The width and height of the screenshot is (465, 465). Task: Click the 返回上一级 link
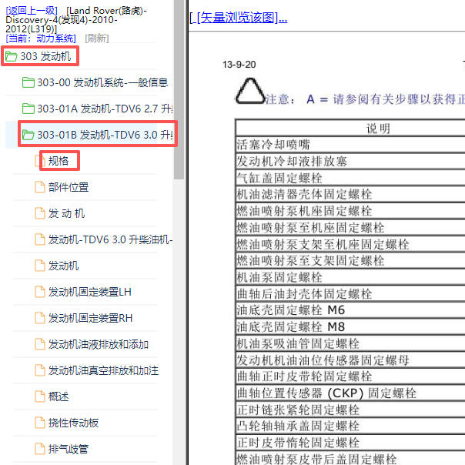(32, 11)
